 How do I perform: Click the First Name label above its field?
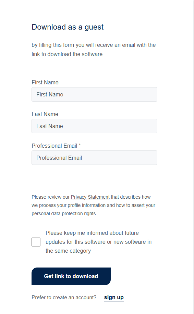tap(45, 82)
